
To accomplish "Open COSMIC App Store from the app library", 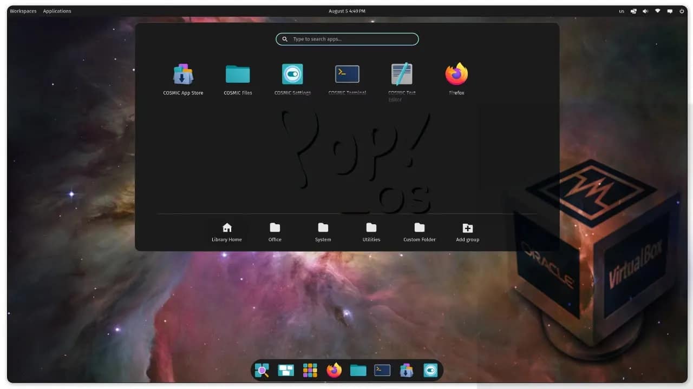I will pyautogui.click(x=183, y=75).
